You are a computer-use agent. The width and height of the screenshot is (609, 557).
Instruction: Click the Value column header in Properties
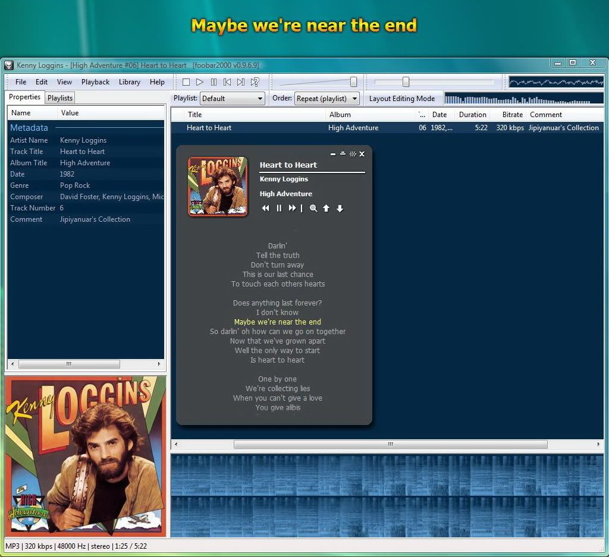coord(111,113)
